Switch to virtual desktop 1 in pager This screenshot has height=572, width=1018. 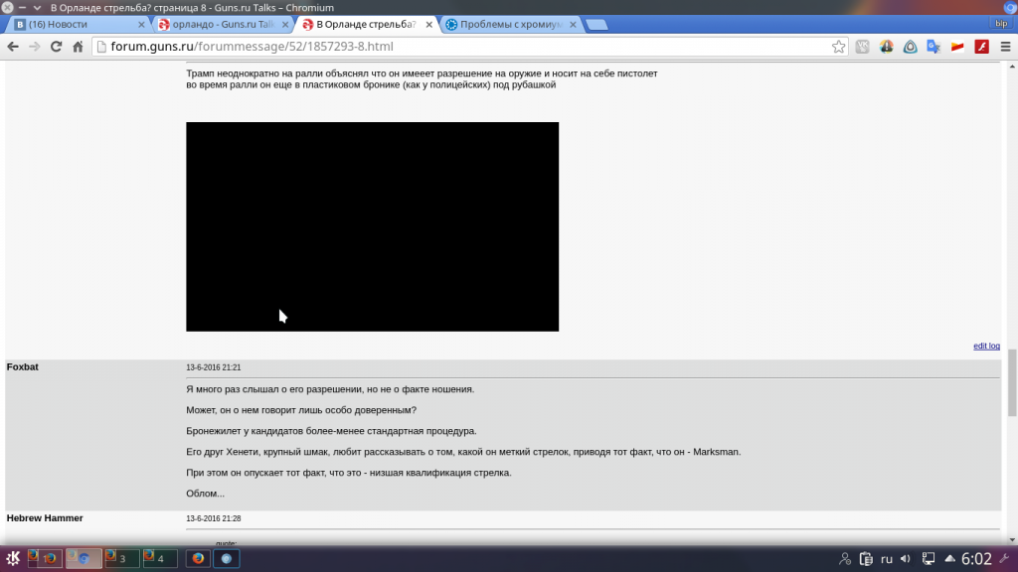45,558
